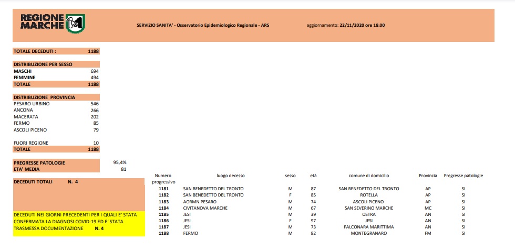Click the Regione Marche logo emblem
Screen dimensions: 515x251
75,23
